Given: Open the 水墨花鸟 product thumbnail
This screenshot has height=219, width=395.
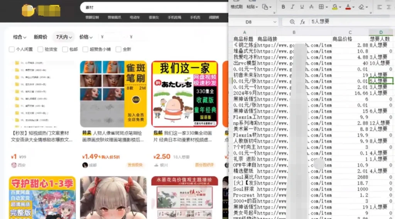Looking at the screenshot, I should pyautogui.click(x=185, y=198).
